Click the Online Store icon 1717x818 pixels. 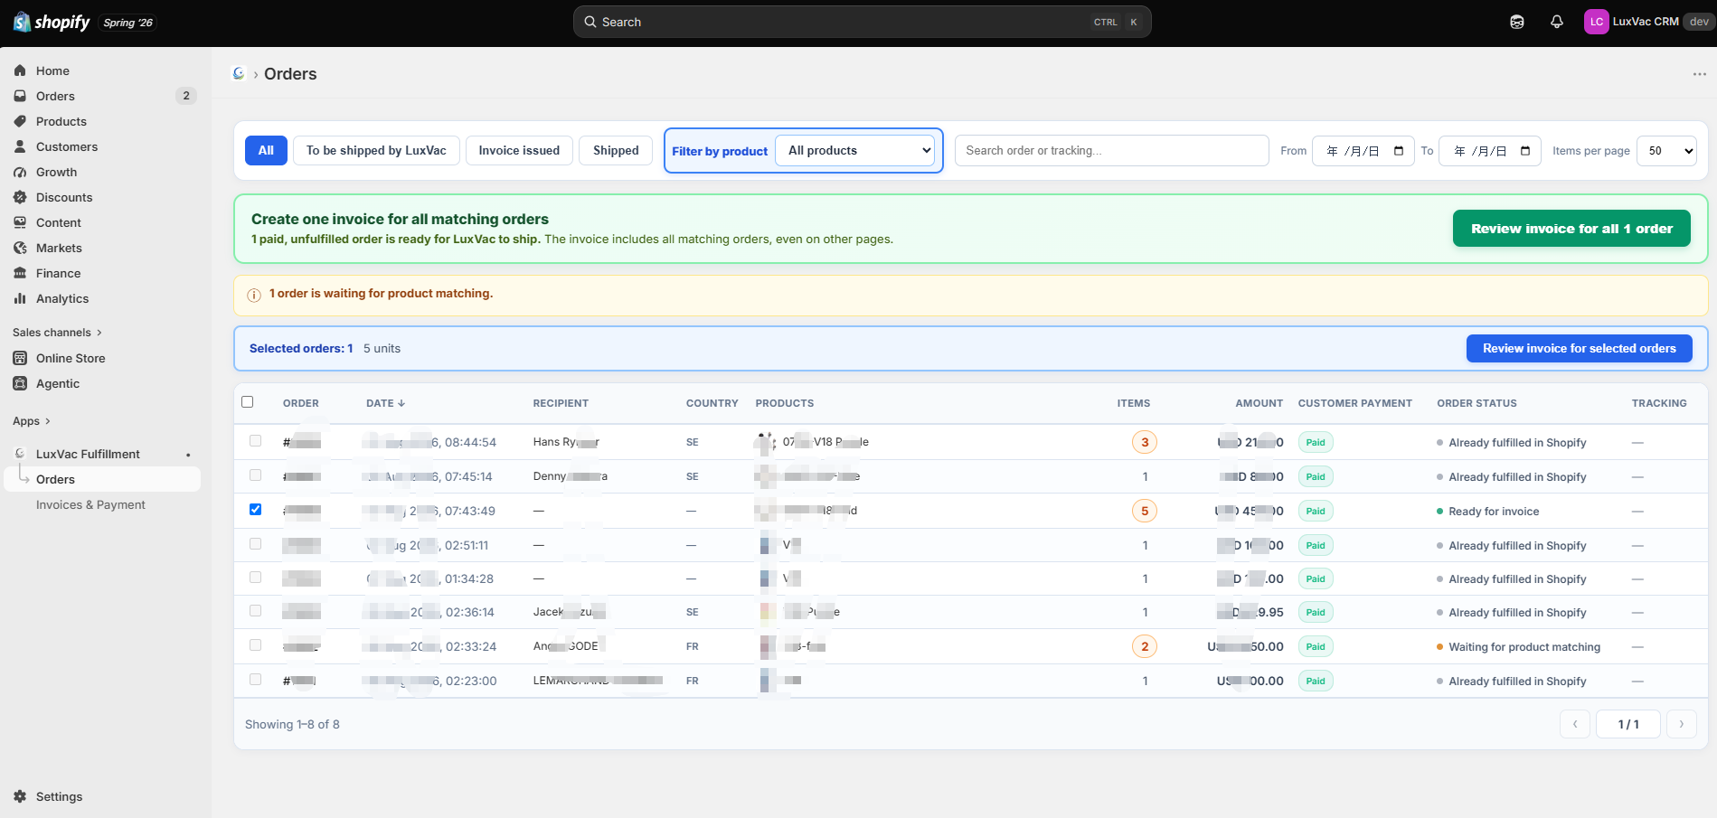coord(20,358)
